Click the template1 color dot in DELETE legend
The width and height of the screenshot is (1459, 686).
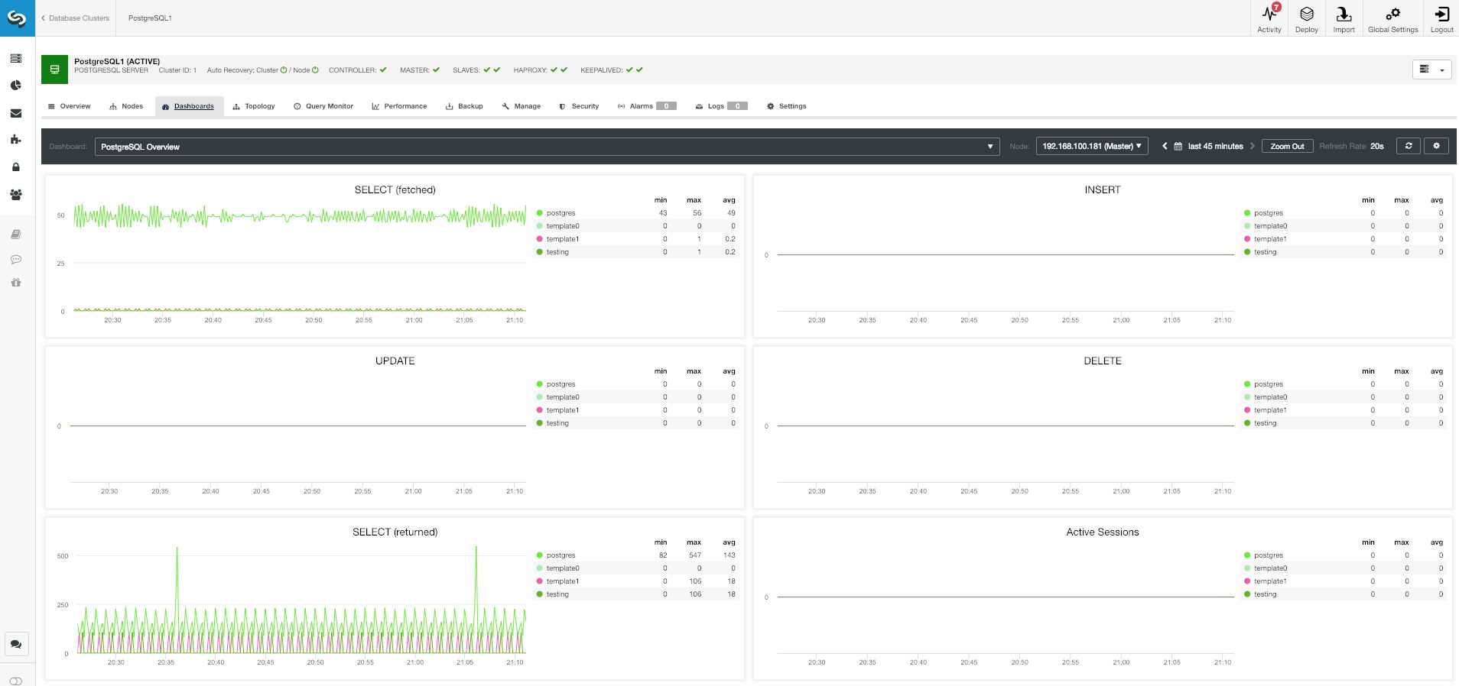click(x=1247, y=410)
